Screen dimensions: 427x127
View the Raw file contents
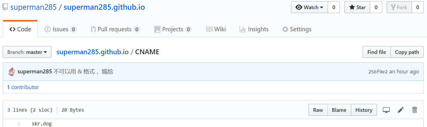click(x=318, y=110)
